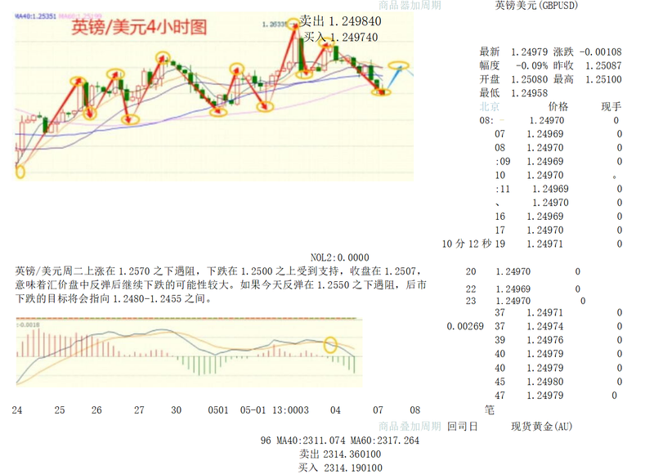
Task: Select the tick row 17 priced 1.24970
Action: pyautogui.click(x=558, y=230)
